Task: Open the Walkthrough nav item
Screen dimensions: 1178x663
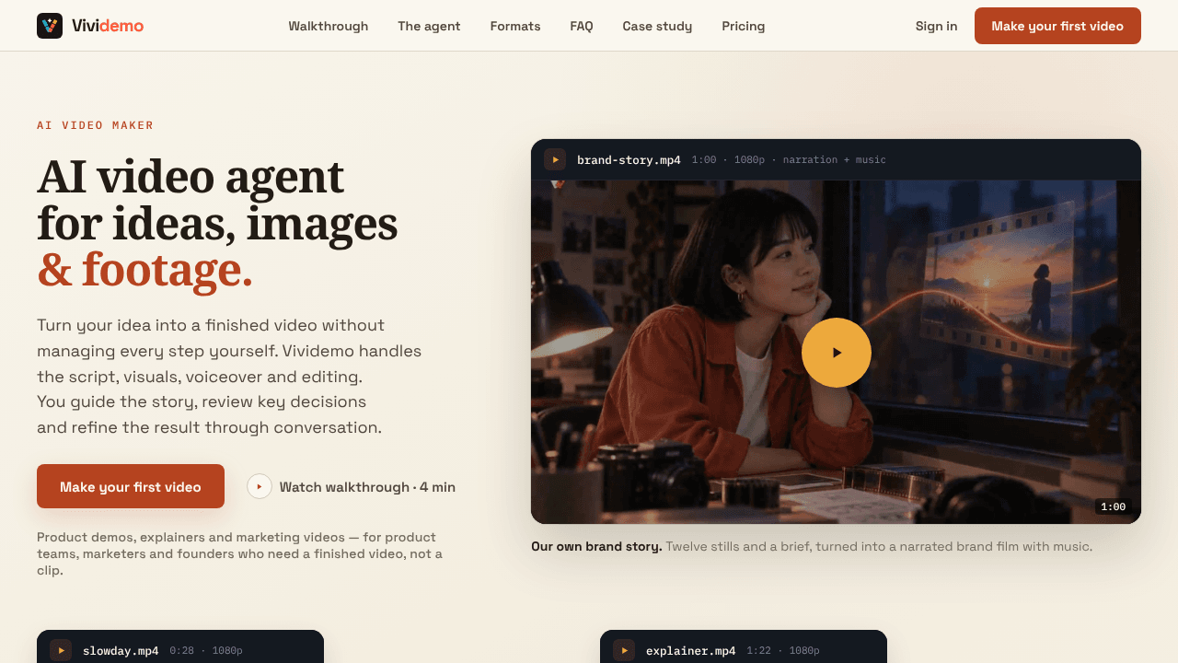Action: pos(329,26)
